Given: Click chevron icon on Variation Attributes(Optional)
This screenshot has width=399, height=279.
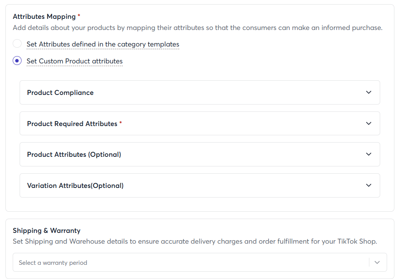Looking at the screenshot, I should click(x=369, y=185).
